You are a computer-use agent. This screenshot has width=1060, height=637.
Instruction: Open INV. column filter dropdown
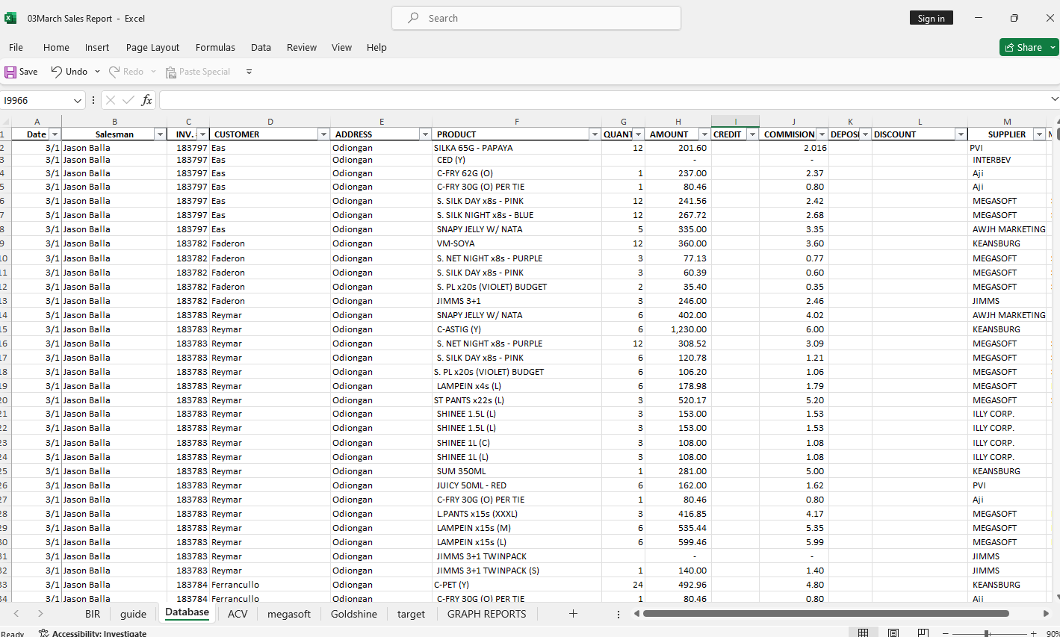point(202,134)
